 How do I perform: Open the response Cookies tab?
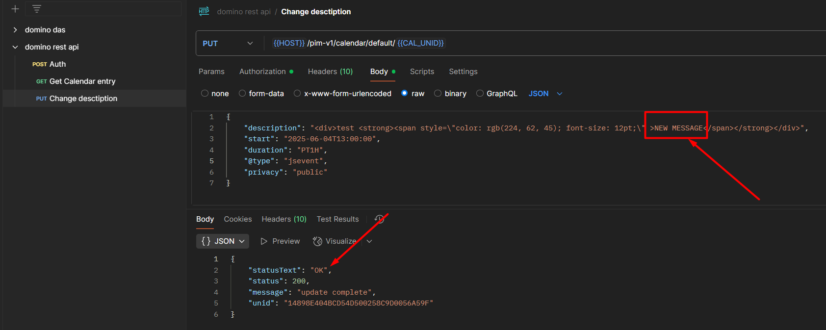click(x=238, y=219)
